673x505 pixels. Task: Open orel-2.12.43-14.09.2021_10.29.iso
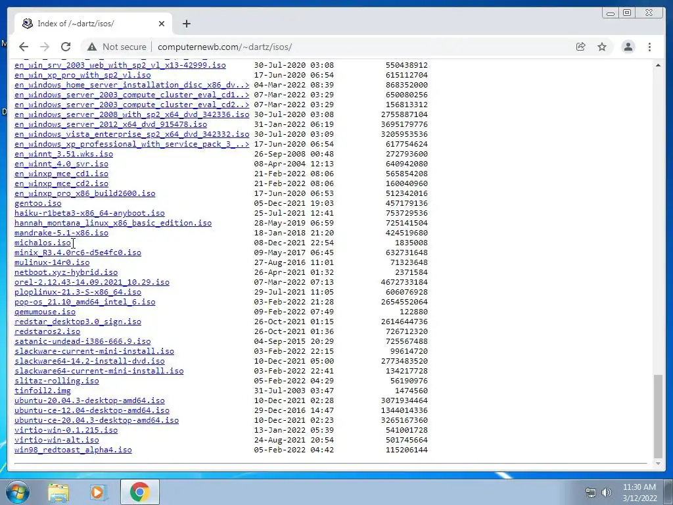92,282
